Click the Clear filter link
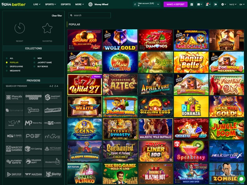 pyautogui.click(x=57, y=16)
